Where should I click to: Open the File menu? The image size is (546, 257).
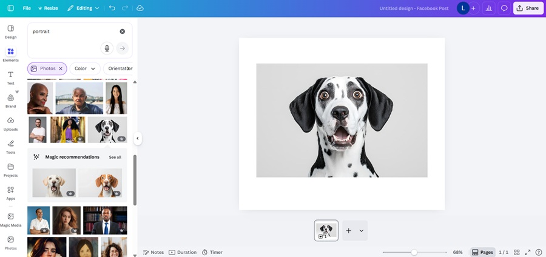(27, 8)
